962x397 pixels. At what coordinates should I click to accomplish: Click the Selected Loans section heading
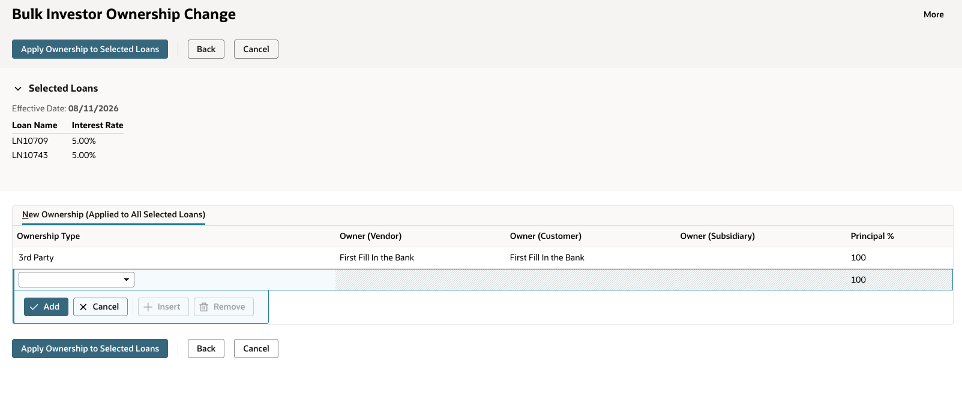coord(63,88)
